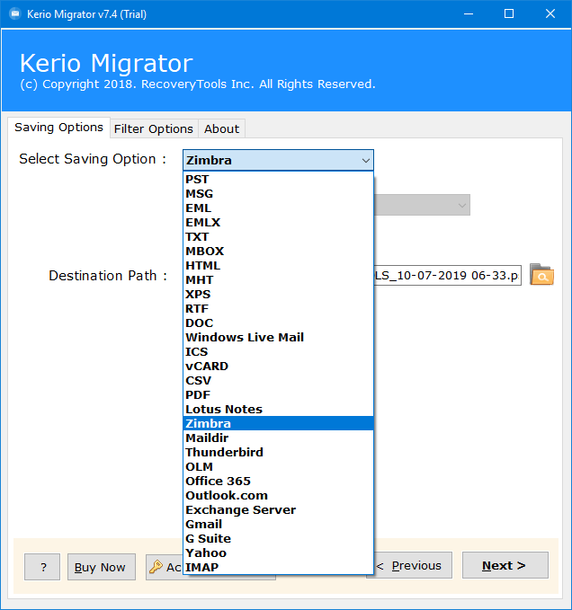572x610 pixels.
Task: Collapse the Zimbra saving option dropdown arrow
Action: 365,160
